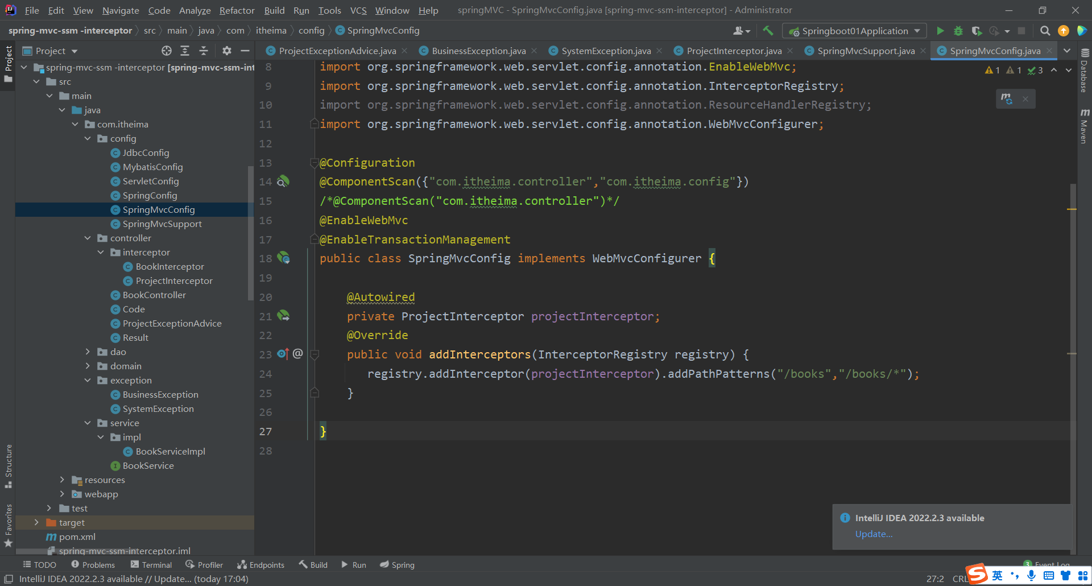Collapse all in Project panel
Screen dimensions: 1092x586
click(x=204, y=51)
